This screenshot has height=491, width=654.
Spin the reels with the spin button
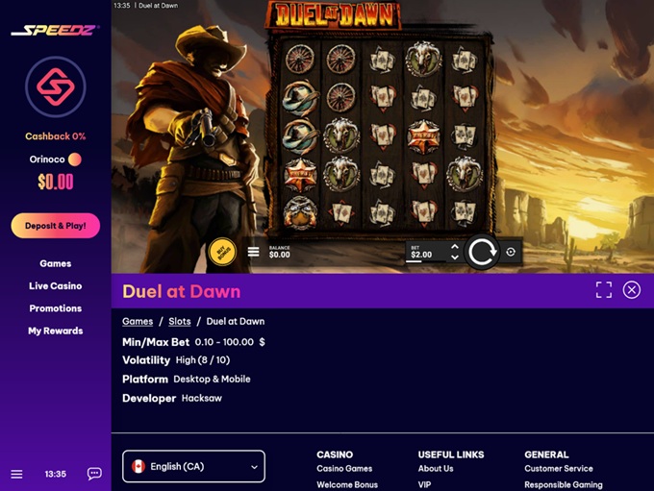481,253
